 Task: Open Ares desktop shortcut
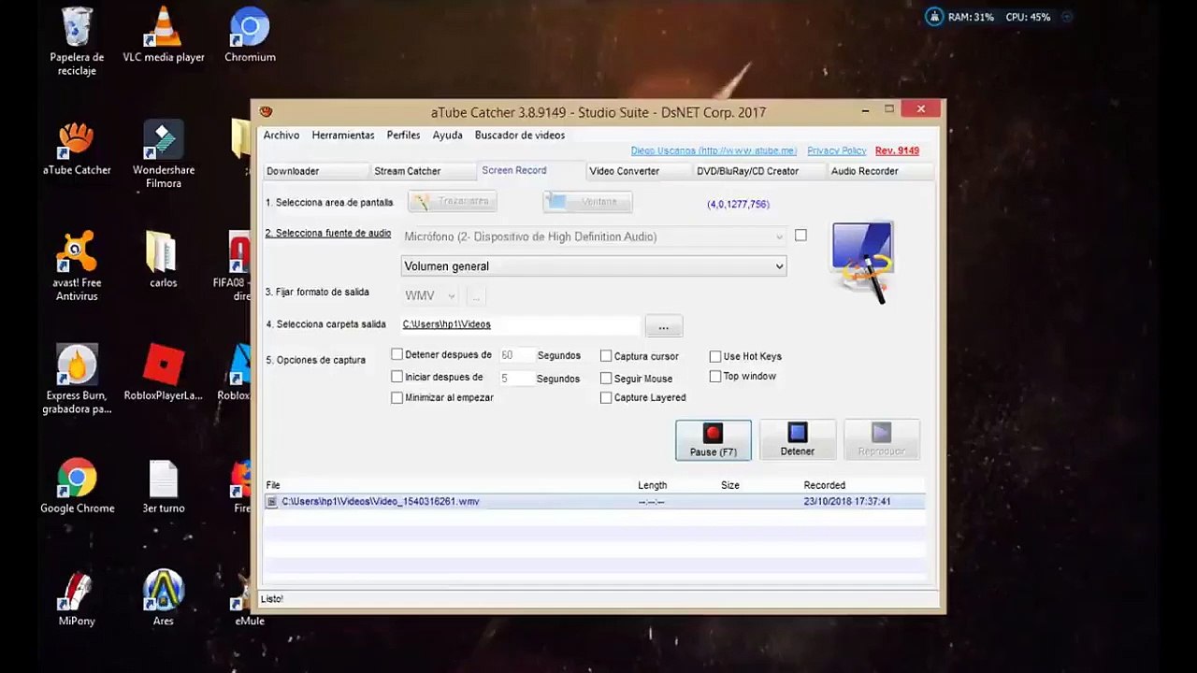tap(164, 598)
